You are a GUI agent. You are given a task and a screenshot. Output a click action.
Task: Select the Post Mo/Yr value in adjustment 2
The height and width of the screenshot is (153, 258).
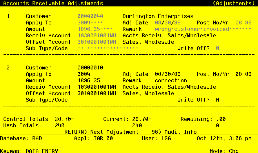coord(243,74)
